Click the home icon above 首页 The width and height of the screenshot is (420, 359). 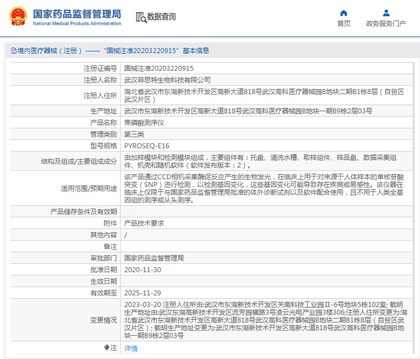point(344,13)
